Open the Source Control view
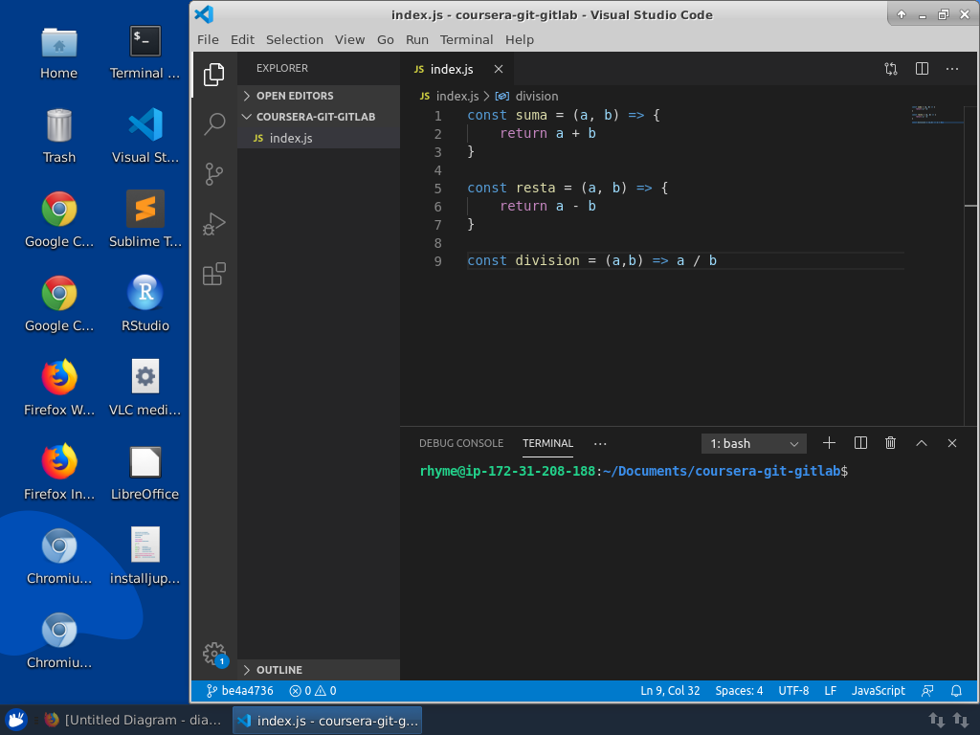980x735 pixels. coord(214,174)
